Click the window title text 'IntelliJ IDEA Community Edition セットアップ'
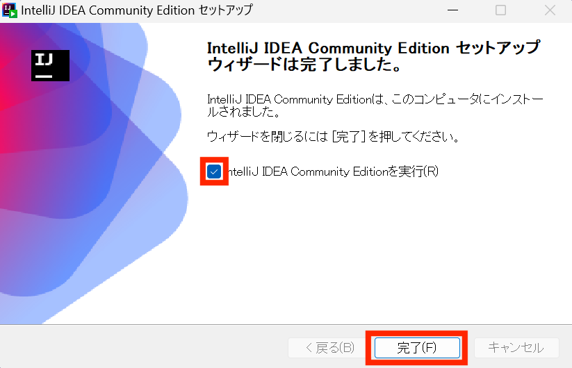Viewport: 572px width, 368px height. (137, 10)
